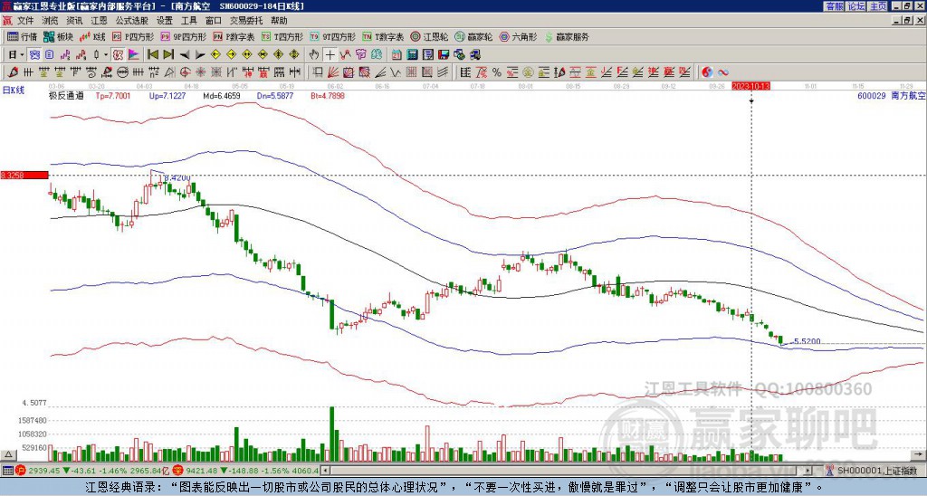
Task: Click the Tp=7.7001 indicator value
Action: pos(113,95)
